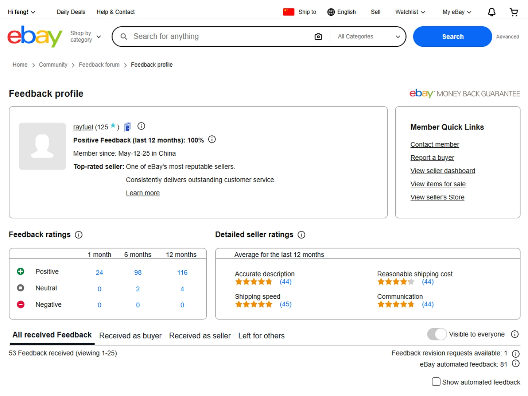528x396 pixels.
Task: Open the shopping cart icon
Action: (x=514, y=12)
